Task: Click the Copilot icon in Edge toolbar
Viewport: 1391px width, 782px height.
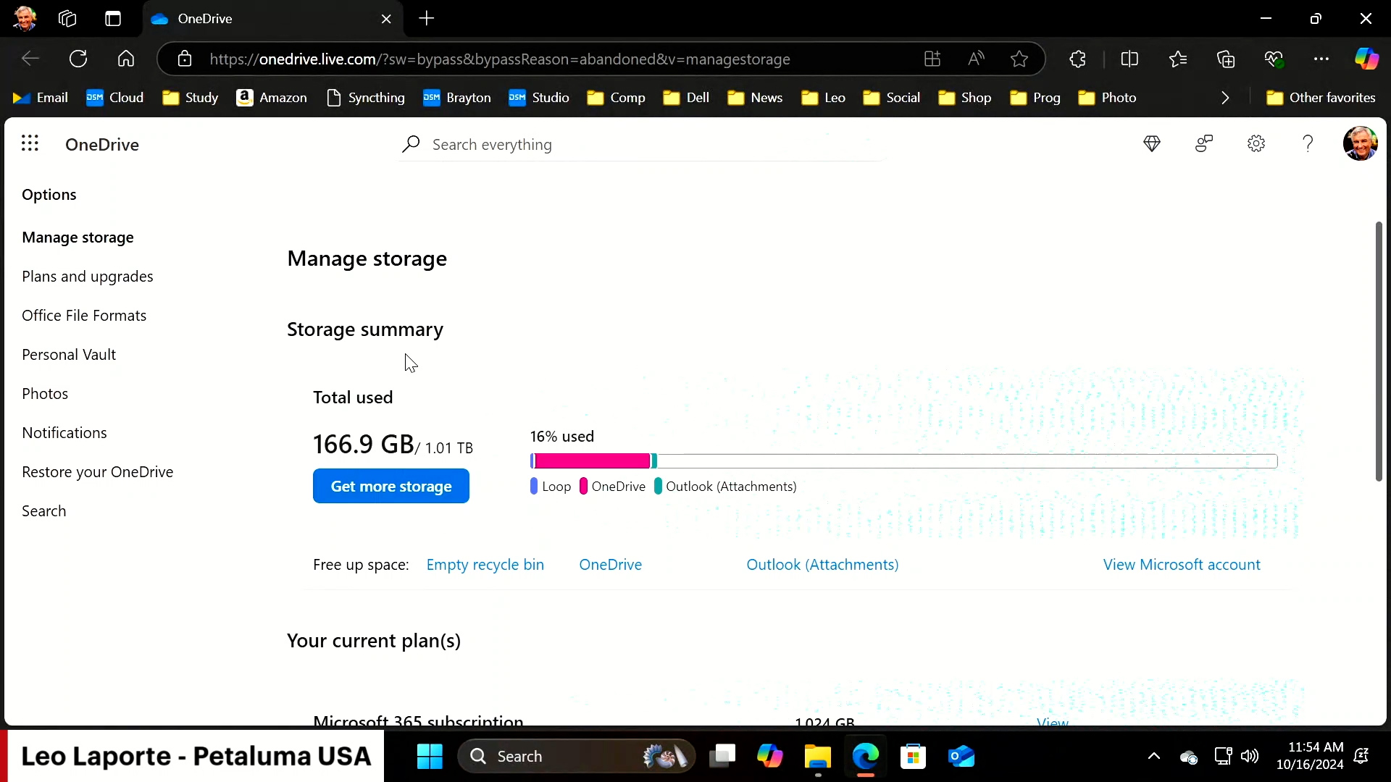Action: (x=1366, y=59)
